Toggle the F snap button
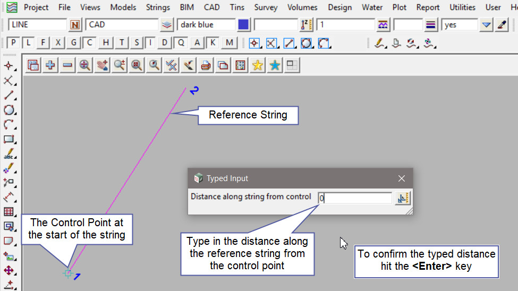Viewport: 518px width, 291px height. (x=43, y=42)
